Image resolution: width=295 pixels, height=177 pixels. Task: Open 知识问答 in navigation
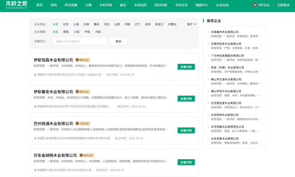coord(161,5)
